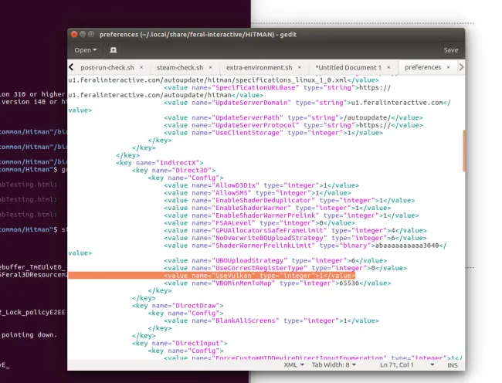Close the Untitled Document 1 tab
The width and height of the screenshot is (502, 383).
click(x=388, y=67)
